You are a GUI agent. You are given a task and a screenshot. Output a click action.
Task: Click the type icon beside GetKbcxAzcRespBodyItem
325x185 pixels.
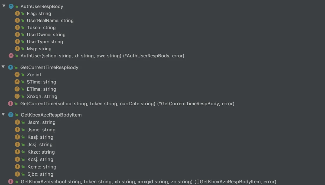(11, 115)
